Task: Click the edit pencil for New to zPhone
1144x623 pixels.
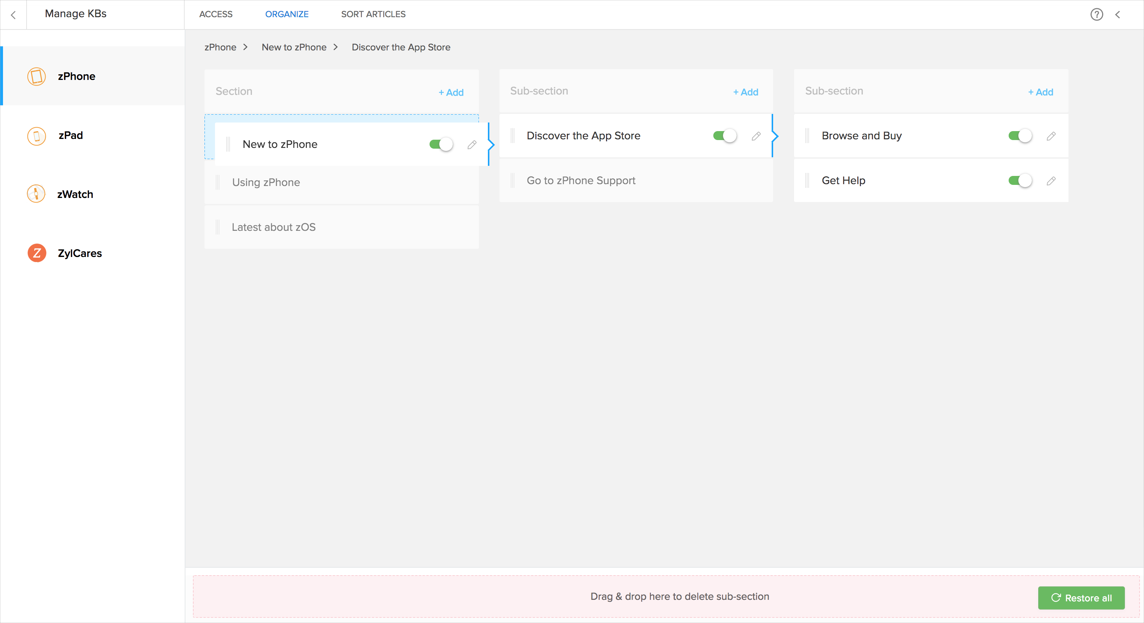Action: pos(472,145)
